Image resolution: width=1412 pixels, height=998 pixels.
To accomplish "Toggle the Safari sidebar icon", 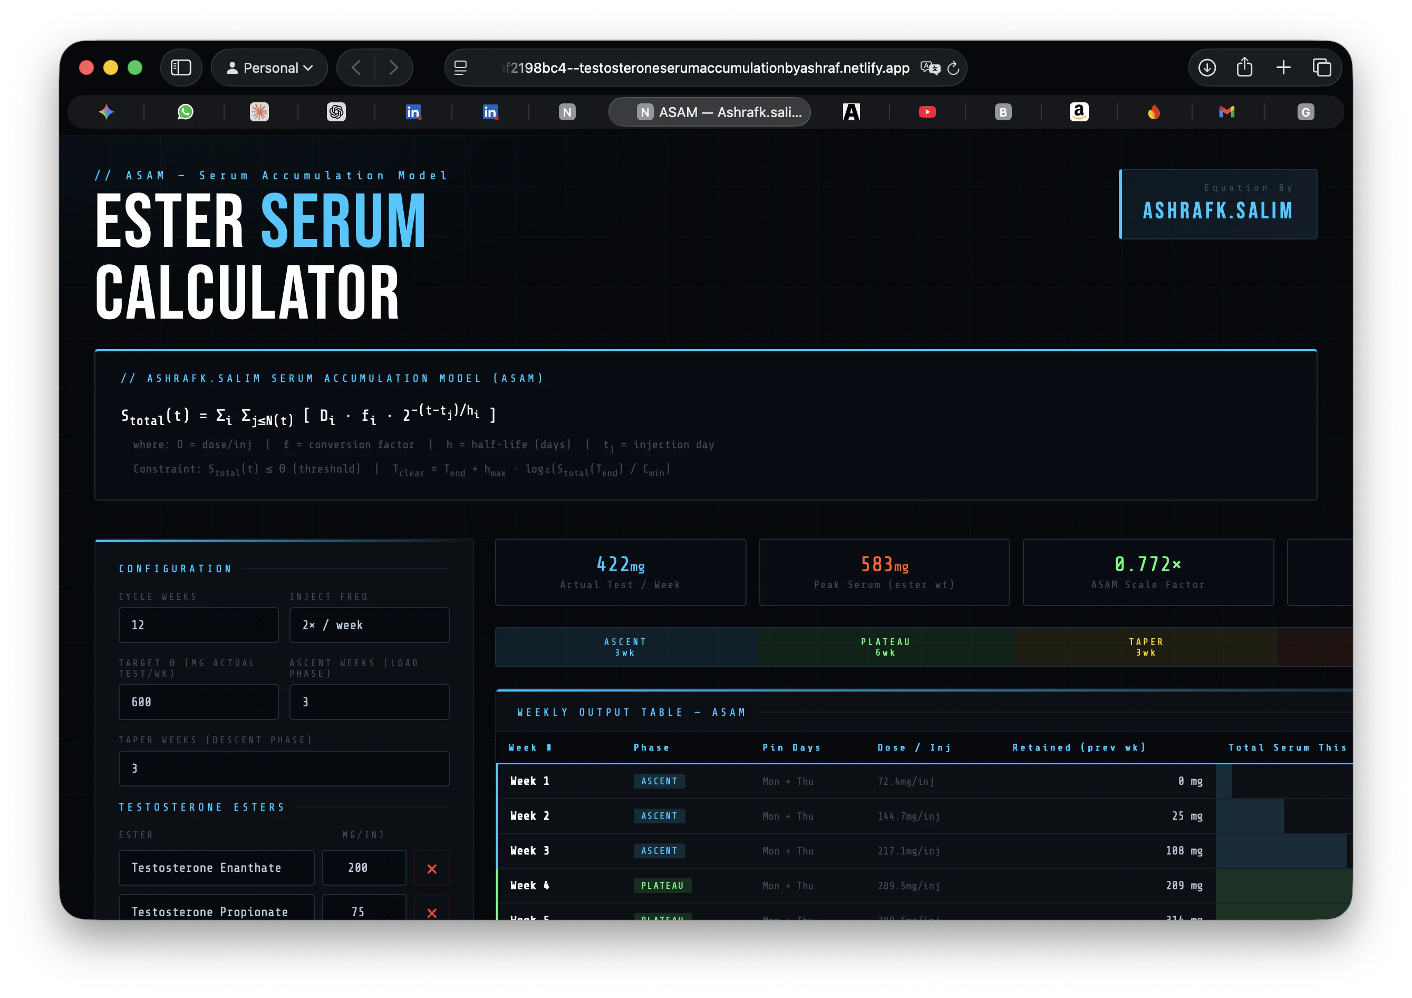I will [181, 68].
